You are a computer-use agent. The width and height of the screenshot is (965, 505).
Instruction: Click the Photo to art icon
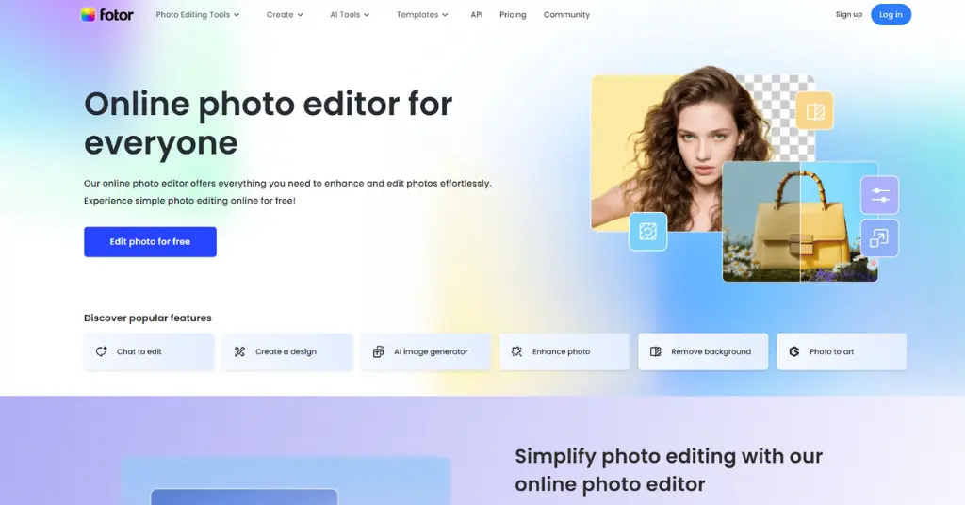(794, 351)
